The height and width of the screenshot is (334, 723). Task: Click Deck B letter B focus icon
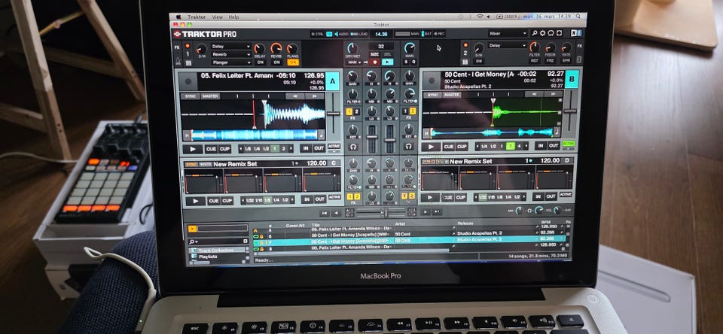(572, 79)
